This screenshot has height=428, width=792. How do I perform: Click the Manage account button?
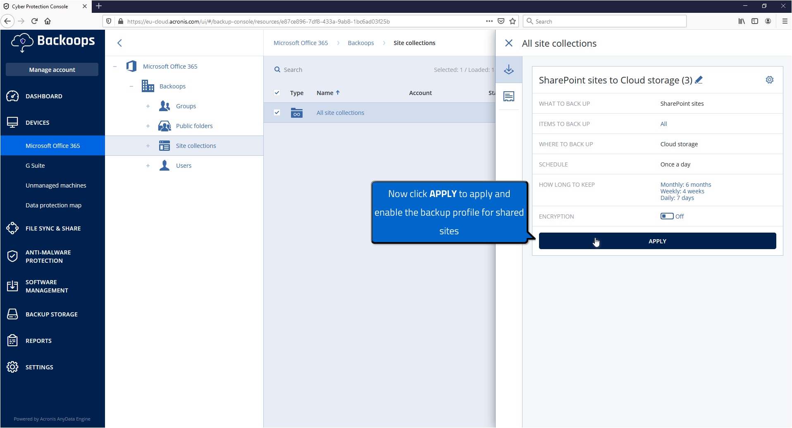click(52, 69)
